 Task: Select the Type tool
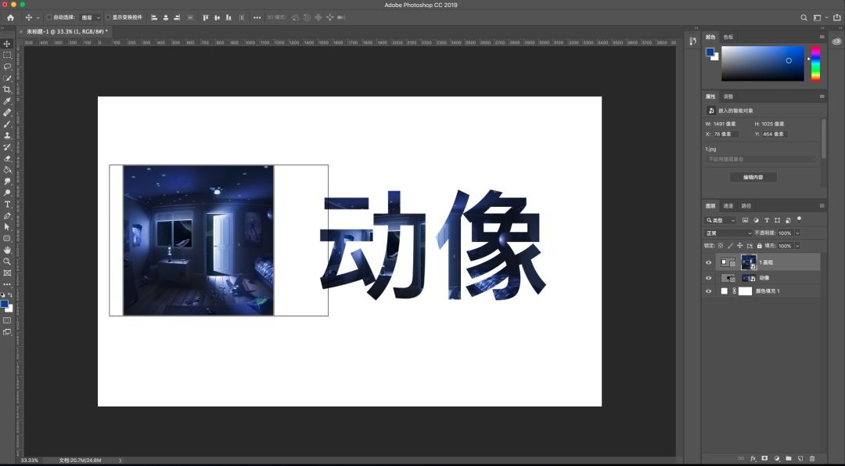(8, 202)
